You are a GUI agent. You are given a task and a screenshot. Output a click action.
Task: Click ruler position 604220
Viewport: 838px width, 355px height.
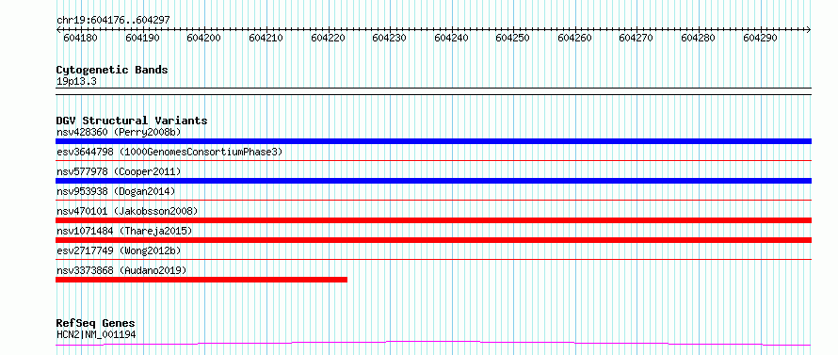[x=328, y=38]
